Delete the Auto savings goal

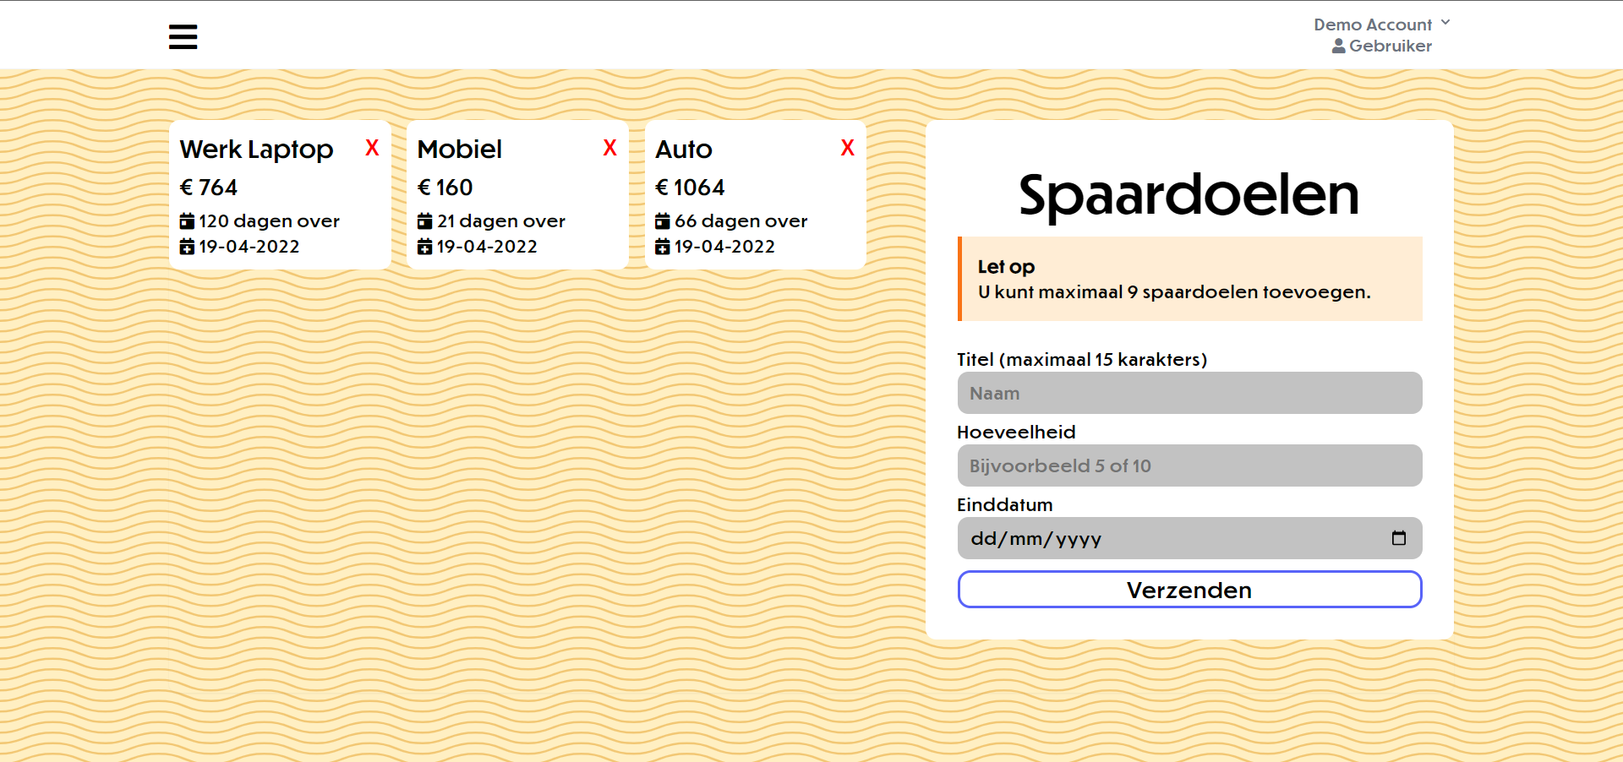click(848, 148)
